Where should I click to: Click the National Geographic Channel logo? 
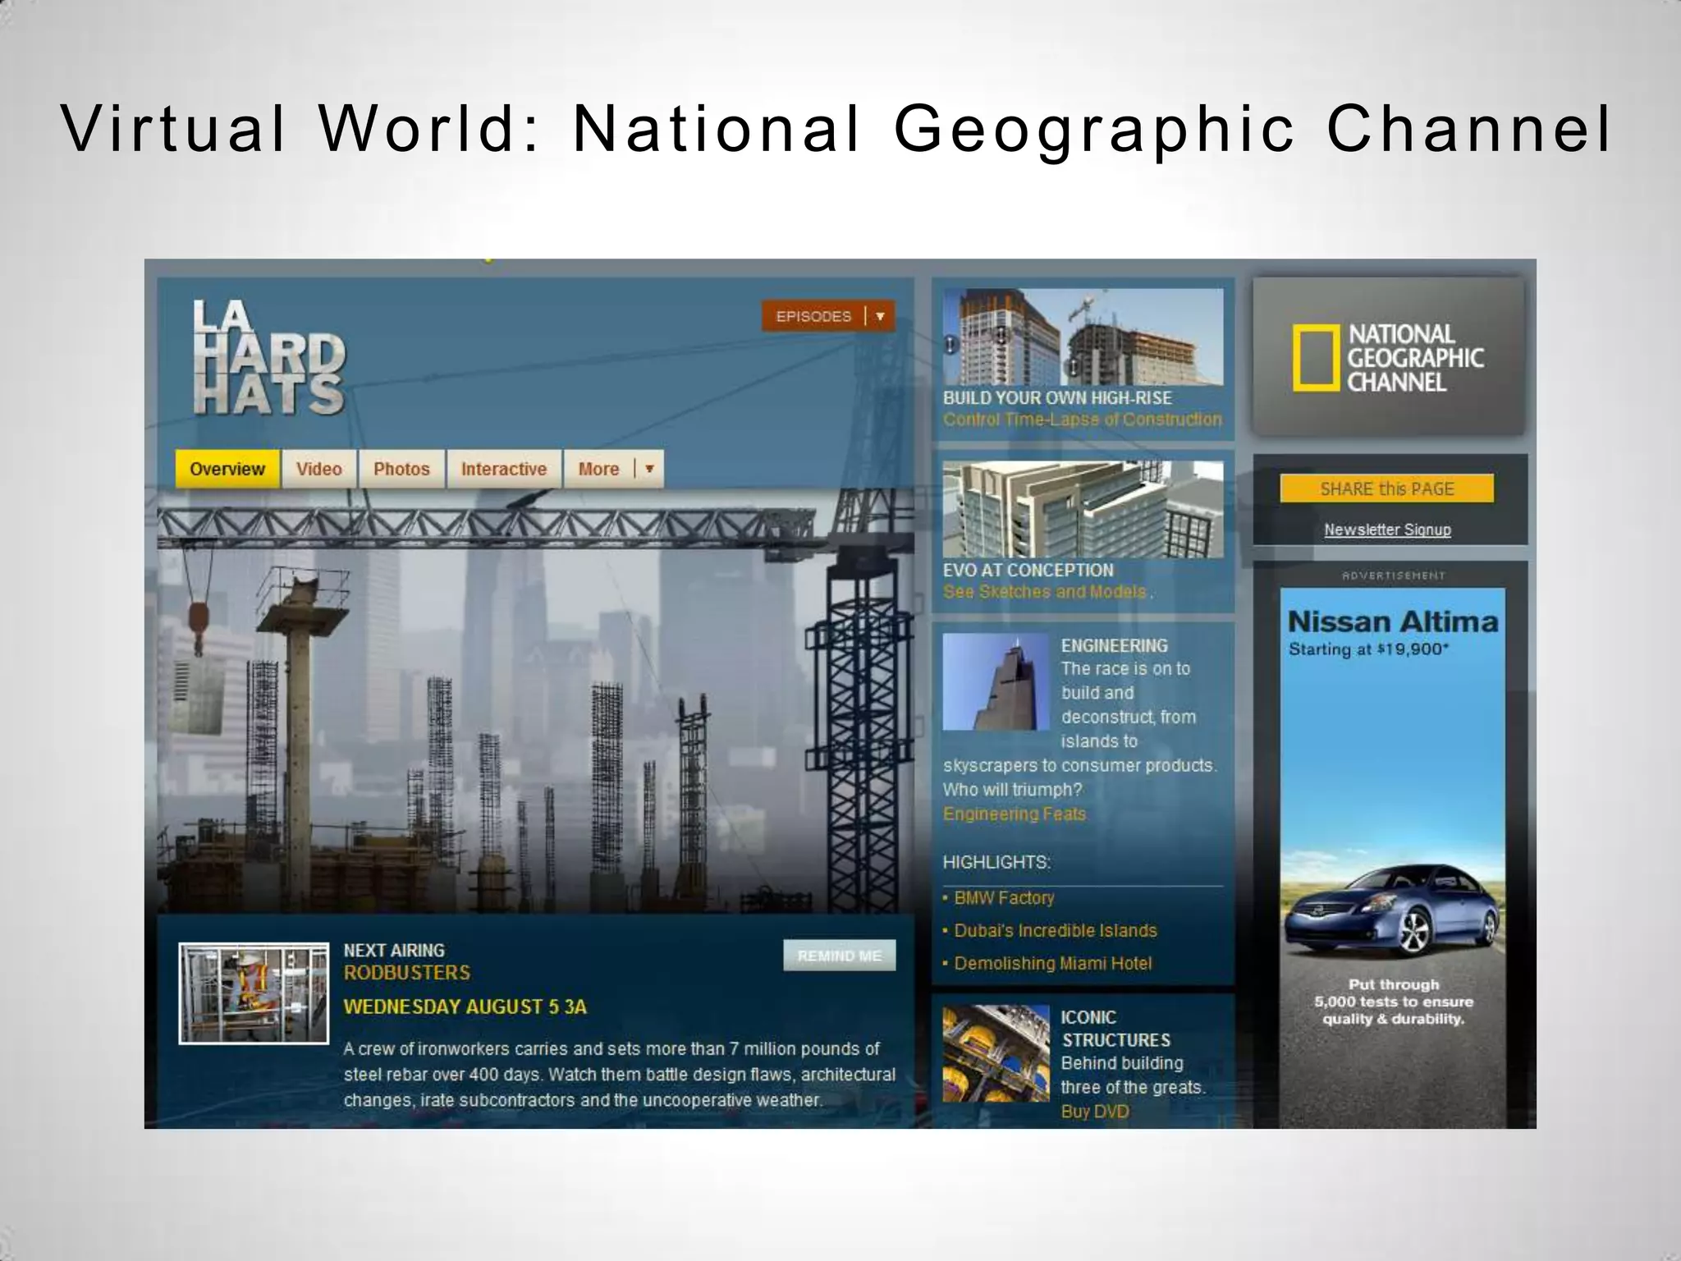click(x=1388, y=357)
